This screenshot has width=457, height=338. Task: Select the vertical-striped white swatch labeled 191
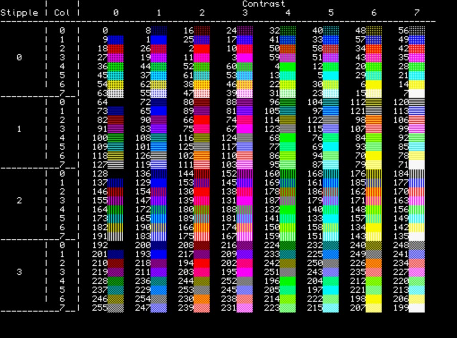pos(116,237)
